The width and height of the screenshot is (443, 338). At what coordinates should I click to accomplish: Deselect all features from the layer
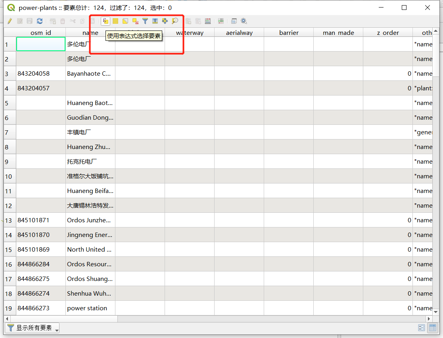(135, 21)
